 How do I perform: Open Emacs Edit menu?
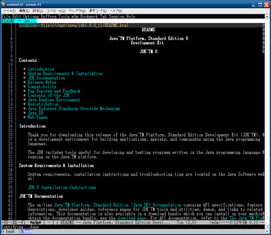(x=17, y=17)
